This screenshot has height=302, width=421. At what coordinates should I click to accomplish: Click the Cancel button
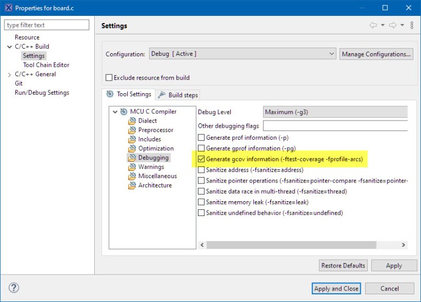(389, 289)
